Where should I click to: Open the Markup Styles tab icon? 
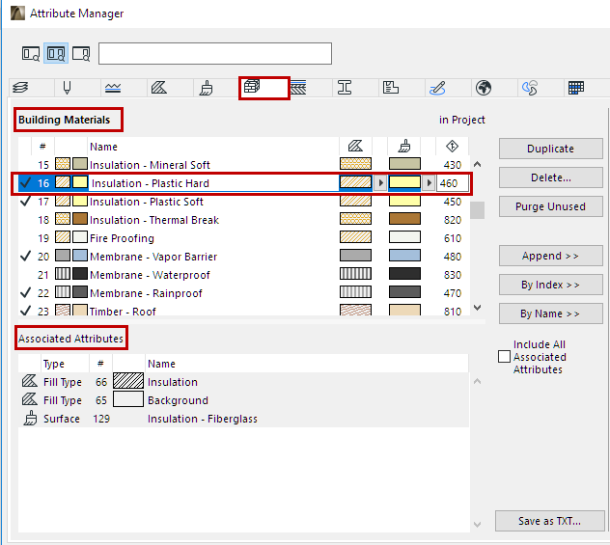point(437,88)
